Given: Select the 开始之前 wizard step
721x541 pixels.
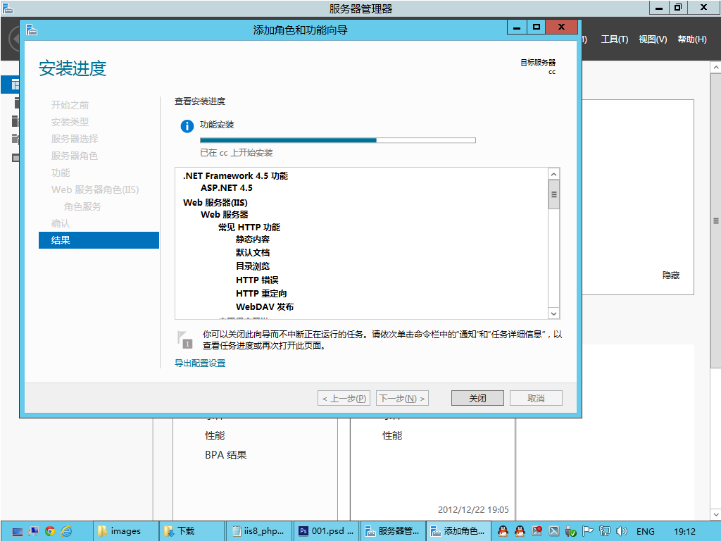Looking at the screenshot, I should (70, 105).
